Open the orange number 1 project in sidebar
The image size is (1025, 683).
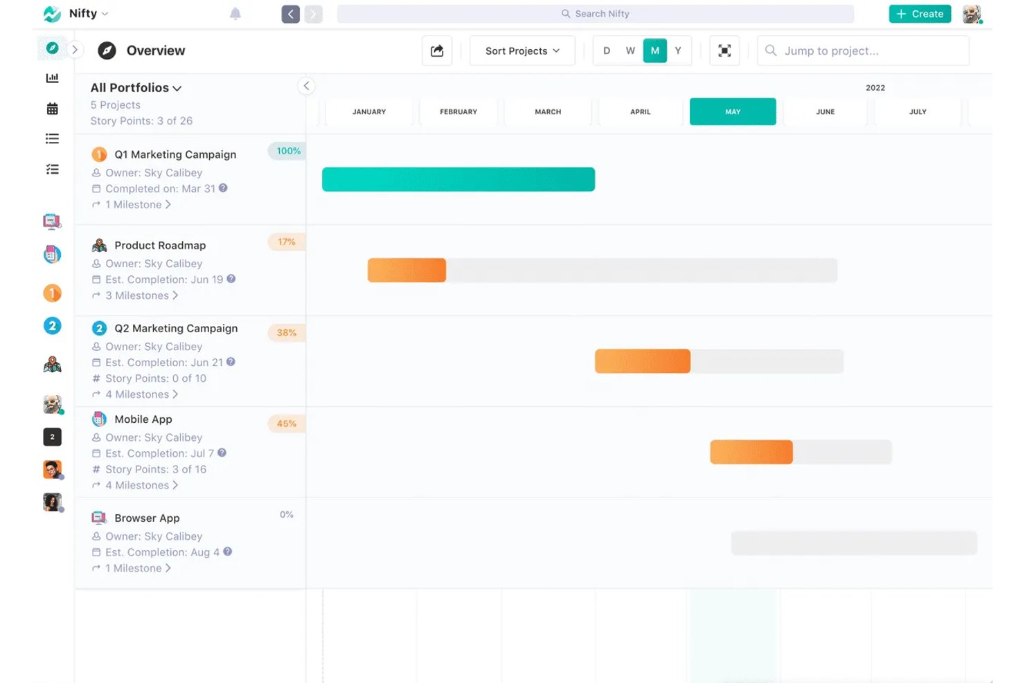(52, 293)
